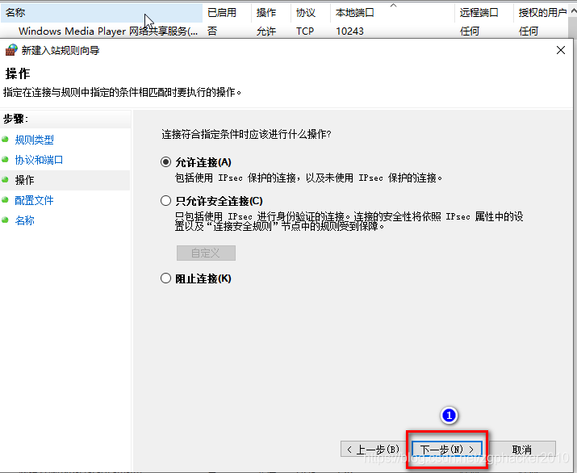The height and width of the screenshot is (473, 577).
Task: Sort by 已启用 column header
Action: pyautogui.click(x=227, y=13)
